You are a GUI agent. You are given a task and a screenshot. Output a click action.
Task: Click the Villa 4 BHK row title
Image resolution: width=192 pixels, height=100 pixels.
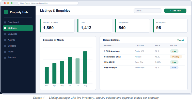[x=109, y=62]
